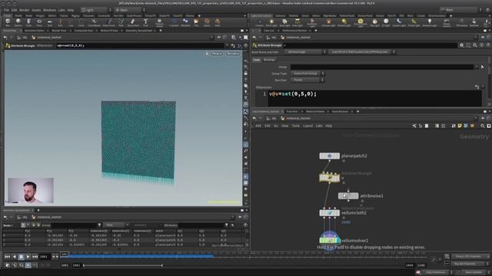Click the webcam video thumbnail

(31, 190)
